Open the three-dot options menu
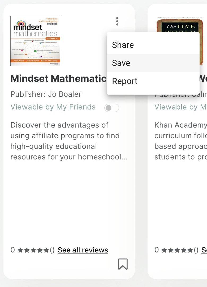207x287 pixels. click(117, 21)
